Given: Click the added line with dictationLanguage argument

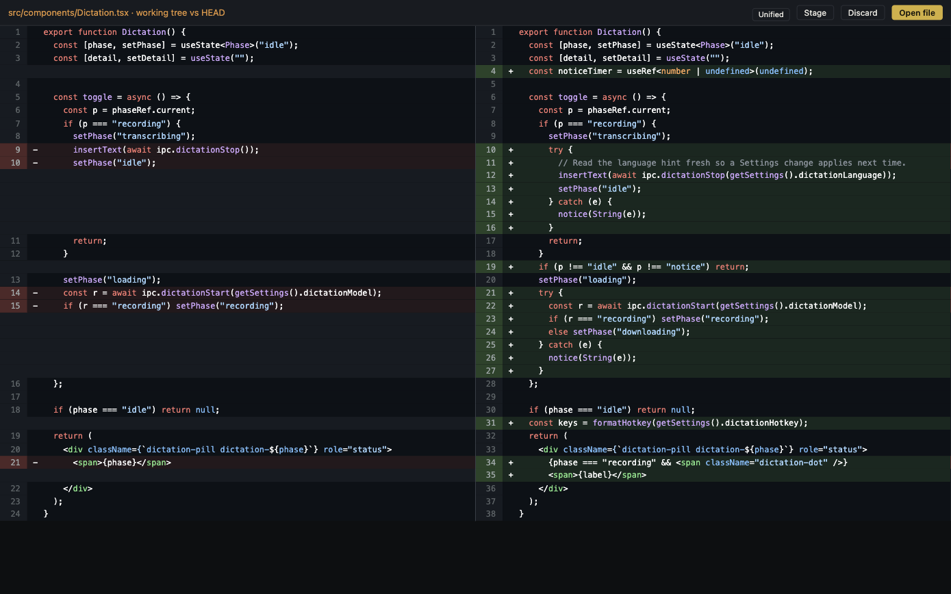Looking at the screenshot, I should [713, 175].
